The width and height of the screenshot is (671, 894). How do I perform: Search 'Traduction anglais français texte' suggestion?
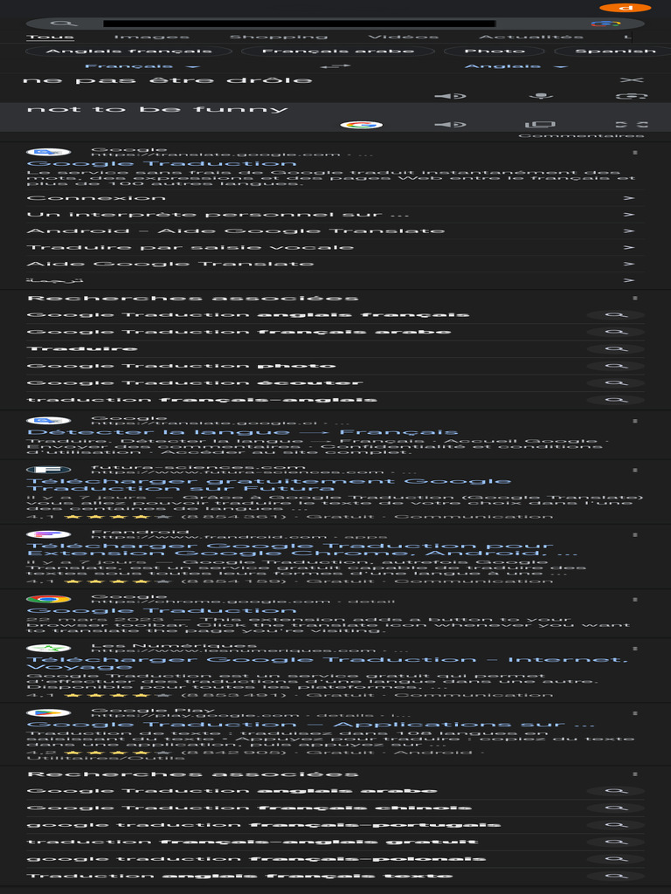point(239,877)
